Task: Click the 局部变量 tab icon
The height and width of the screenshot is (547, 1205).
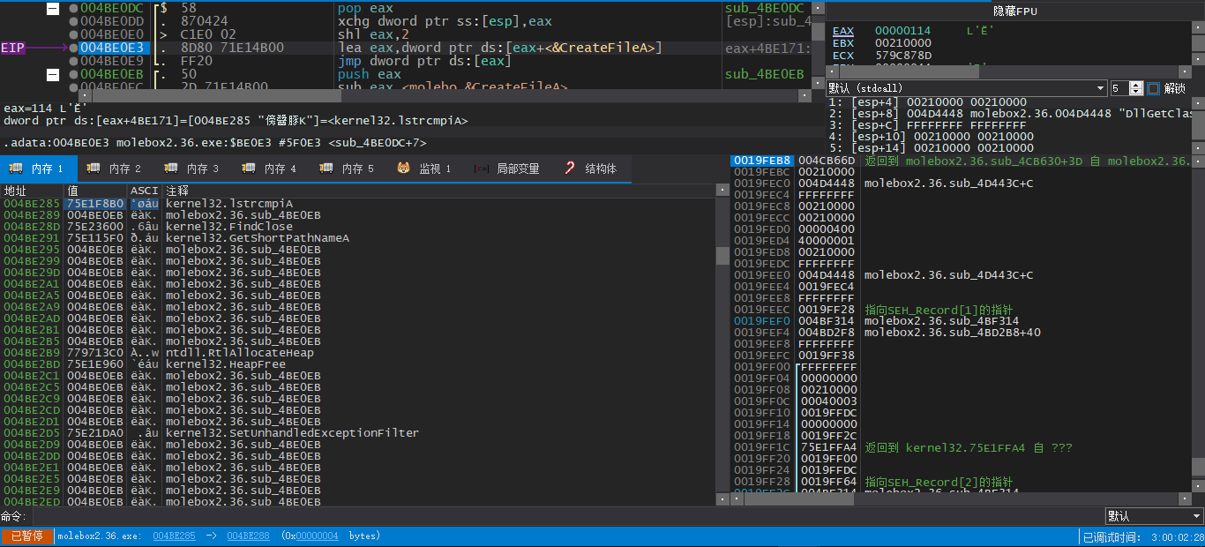Action: click(x=482, y=169)
